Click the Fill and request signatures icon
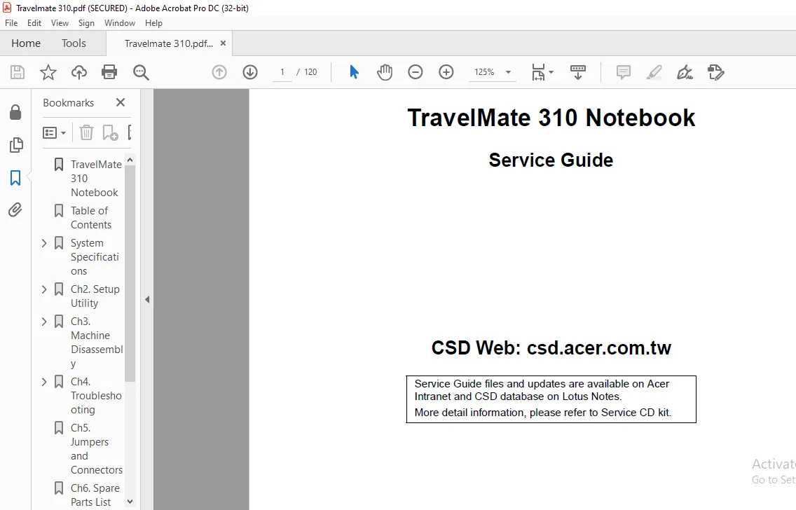Screen dimensions: 796x510 coord(716,72)
